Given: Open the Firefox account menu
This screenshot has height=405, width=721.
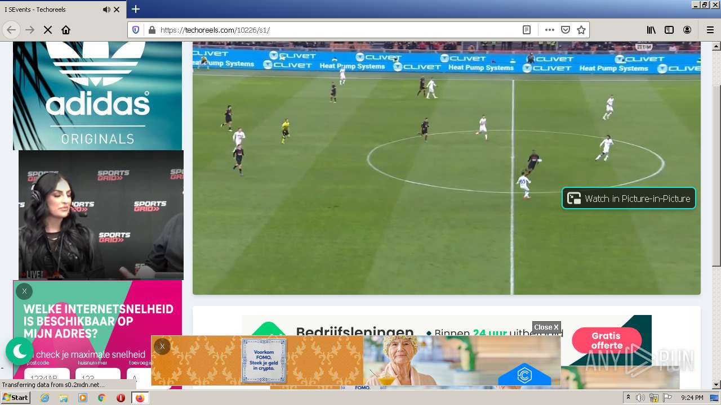Looking at the screenshot, I should [x=687, y=30].
